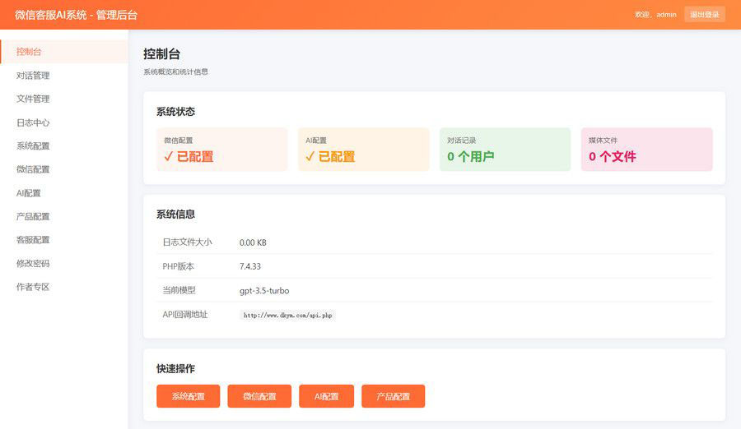Hit the 产品配置 quick action button
This screenshot has height=429, width=741.
click(393, 396)
